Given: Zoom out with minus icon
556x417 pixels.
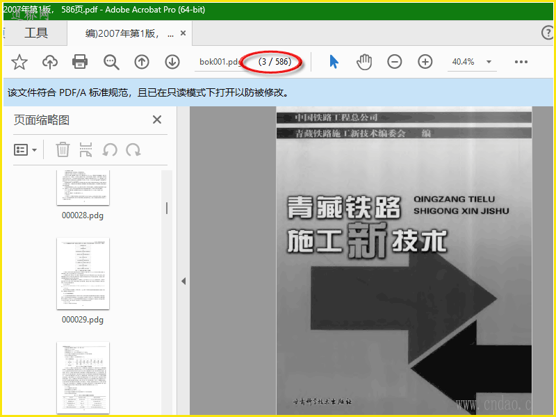Looking at the screenshot, I should coord(394,62).
